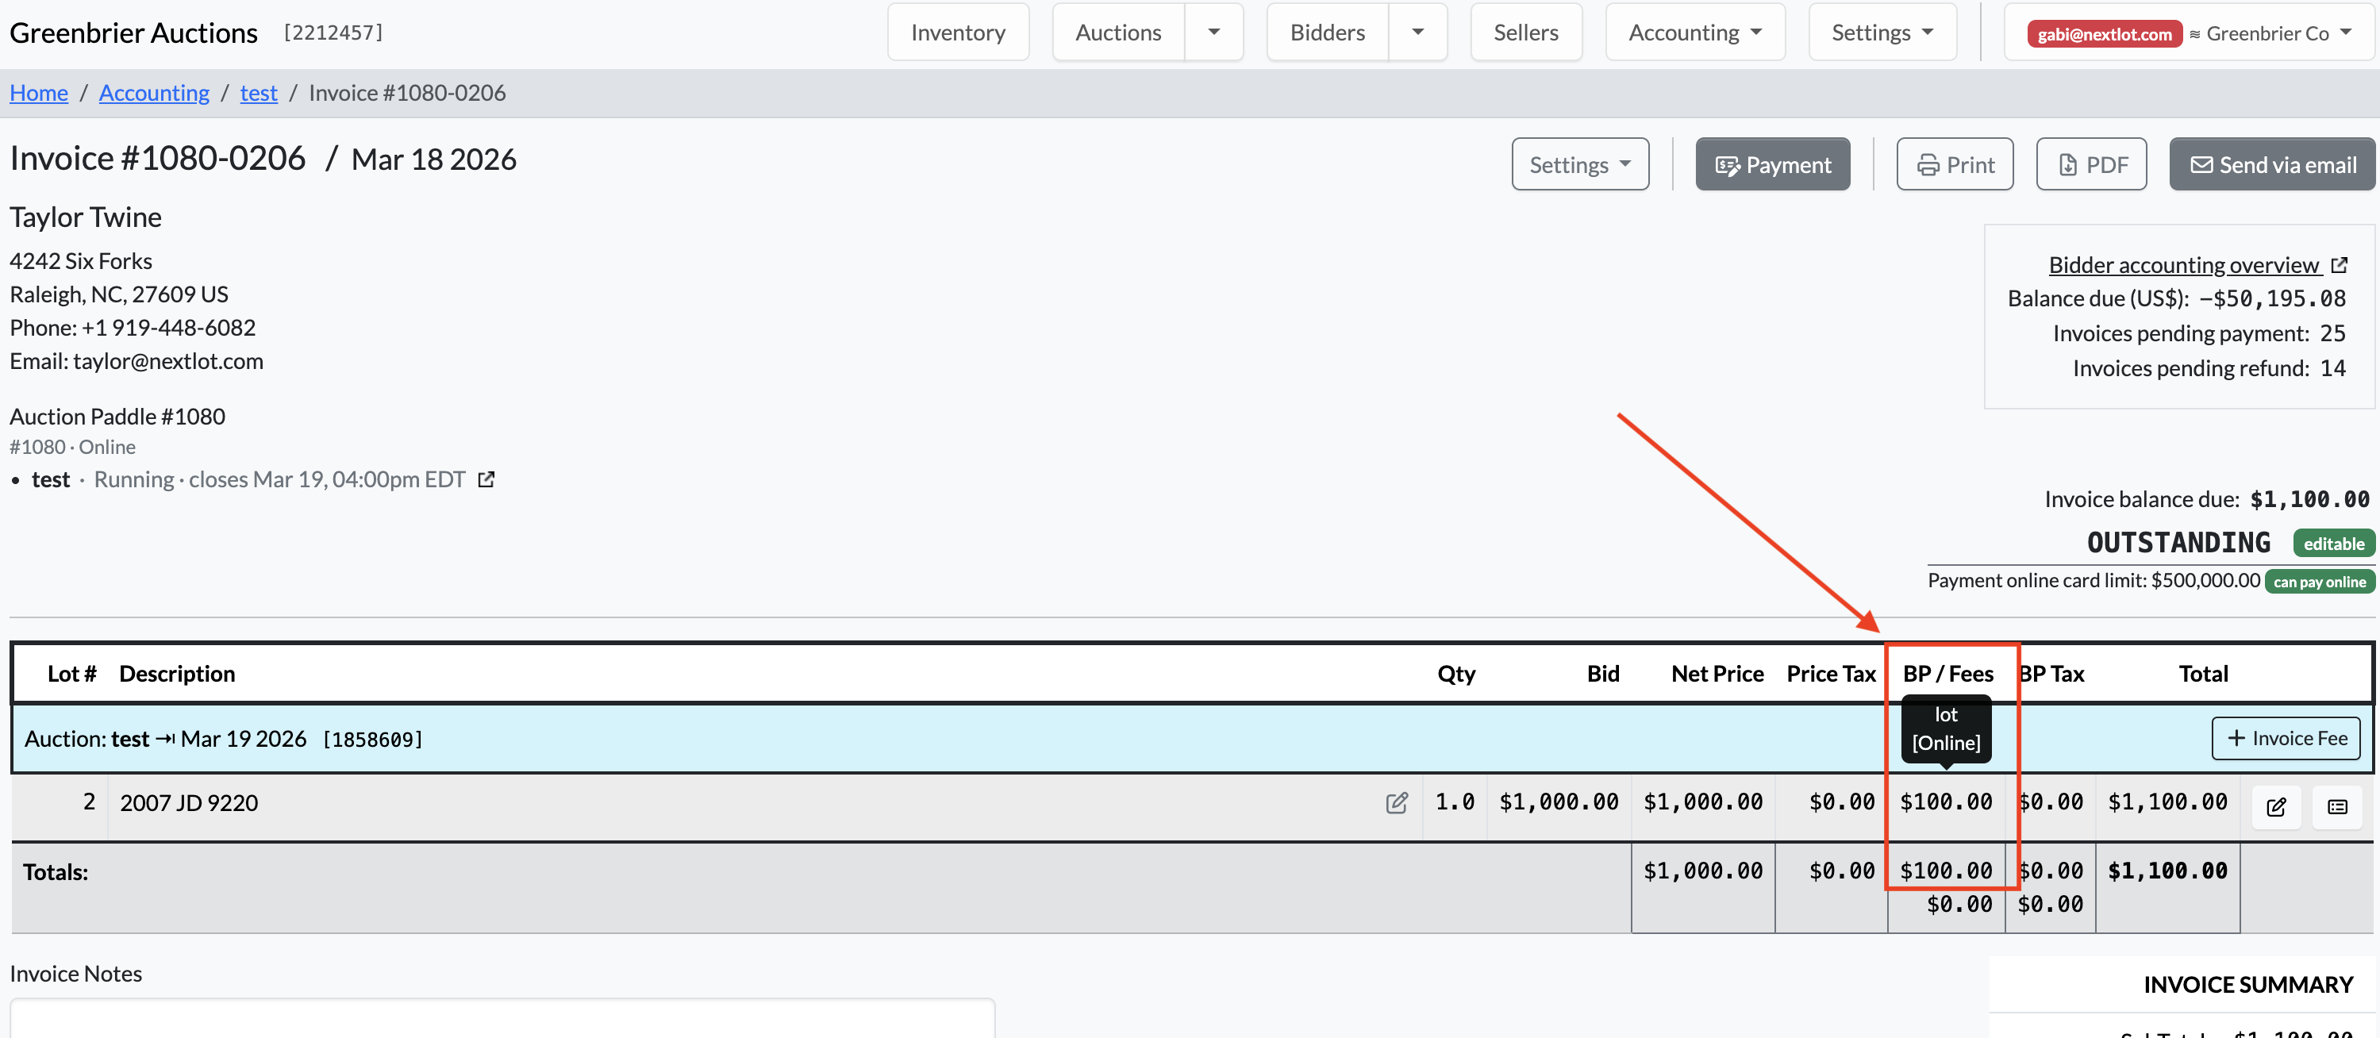Click the editable status badge
Image resolution: width=2380 pixels, height=1038 pixels.
click(2333, 543)
